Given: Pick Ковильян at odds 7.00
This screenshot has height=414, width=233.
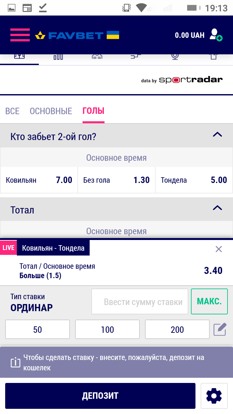Looking at the screenshot, I should pos(39,180).
